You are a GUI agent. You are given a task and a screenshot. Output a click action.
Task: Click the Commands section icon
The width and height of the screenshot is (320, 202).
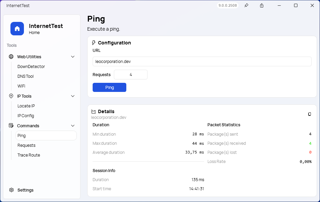(x=11, y=126)
